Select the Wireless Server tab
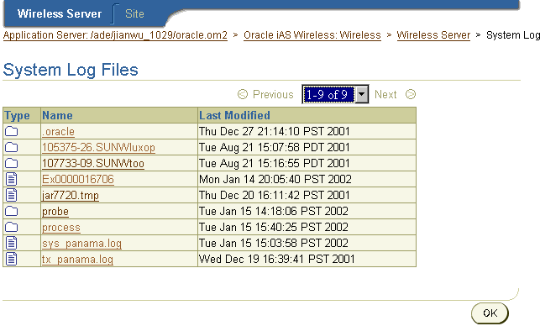 [60, 13]
